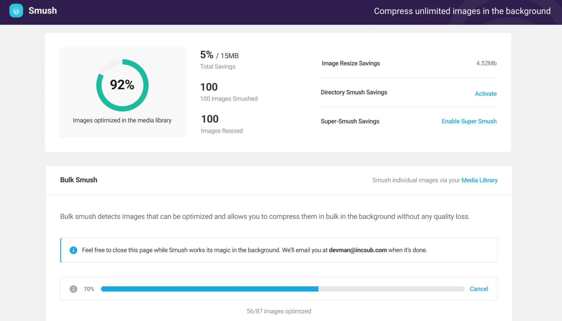The height and width of the screenshot is (321, 562).
Task: Click the 4.52Mb Image Resize Savings value
Action: pyautogui.click(x=486, y=63)
